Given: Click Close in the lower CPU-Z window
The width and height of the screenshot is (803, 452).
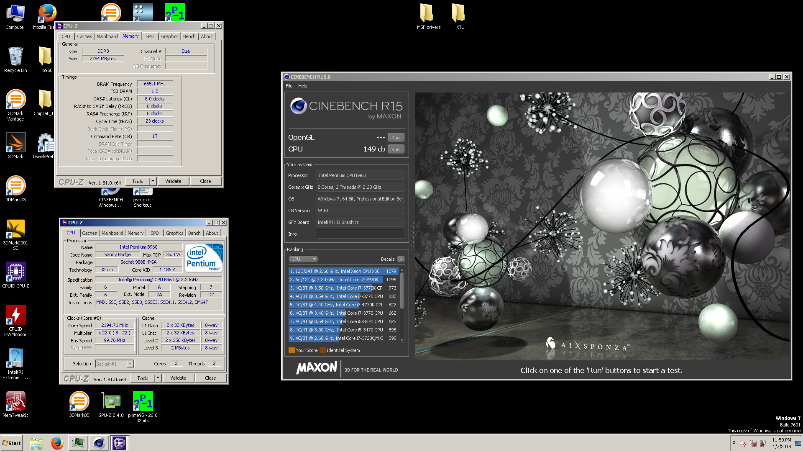Looking at the screenshot, I should point(210,378).
